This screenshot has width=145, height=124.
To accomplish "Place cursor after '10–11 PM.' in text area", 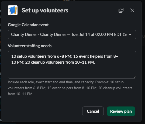I will (95, 62).
